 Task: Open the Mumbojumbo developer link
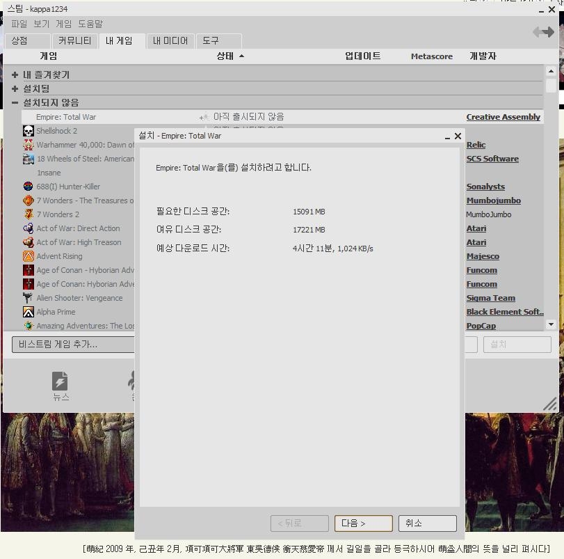click(x=494, y=200)
